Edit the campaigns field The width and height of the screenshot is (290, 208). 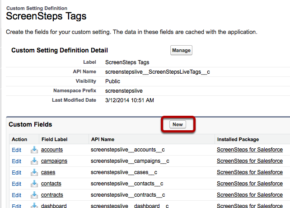click(x=16, y=161)
